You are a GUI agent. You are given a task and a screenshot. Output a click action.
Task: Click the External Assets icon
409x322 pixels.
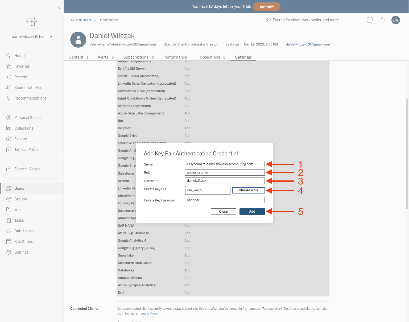coord(9,169)
